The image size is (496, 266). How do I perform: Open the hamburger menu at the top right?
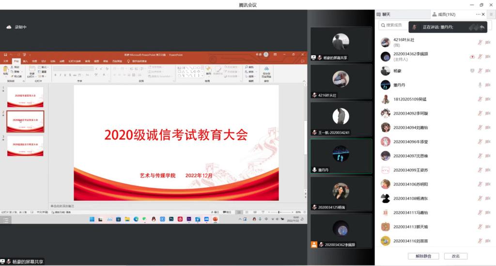click(x=491, y=15)
